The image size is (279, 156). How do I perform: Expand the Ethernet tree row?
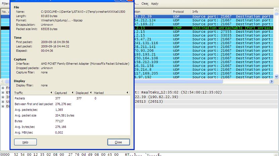[x=3, y=92]
